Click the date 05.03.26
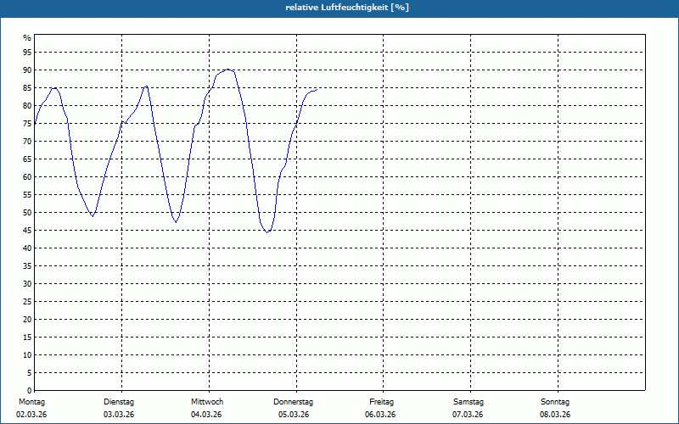The width and height of the screenshot is (679, 424). (294, 415)
